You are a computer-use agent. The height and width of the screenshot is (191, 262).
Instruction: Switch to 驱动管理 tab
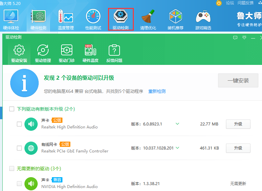[x=43, y=54]
